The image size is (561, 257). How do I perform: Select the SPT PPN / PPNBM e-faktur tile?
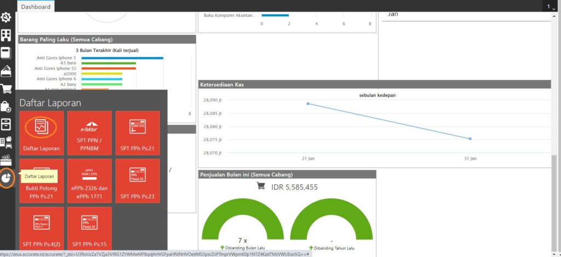point(89,133)
